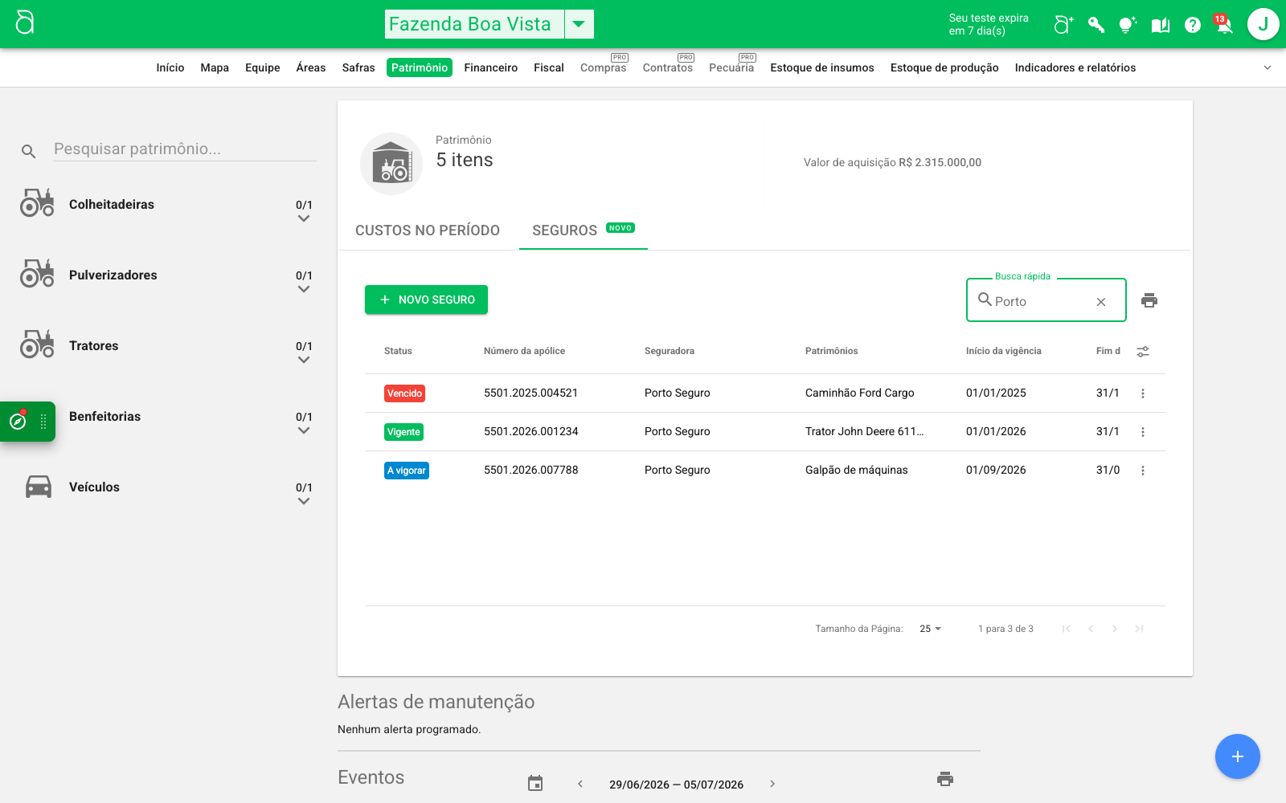
Task: Click the Pesquisar patrimônio search field
Action: coord(185,149)
